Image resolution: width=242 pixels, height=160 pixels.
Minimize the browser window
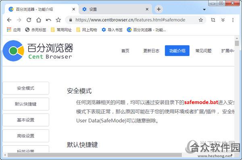coord(213,3)
